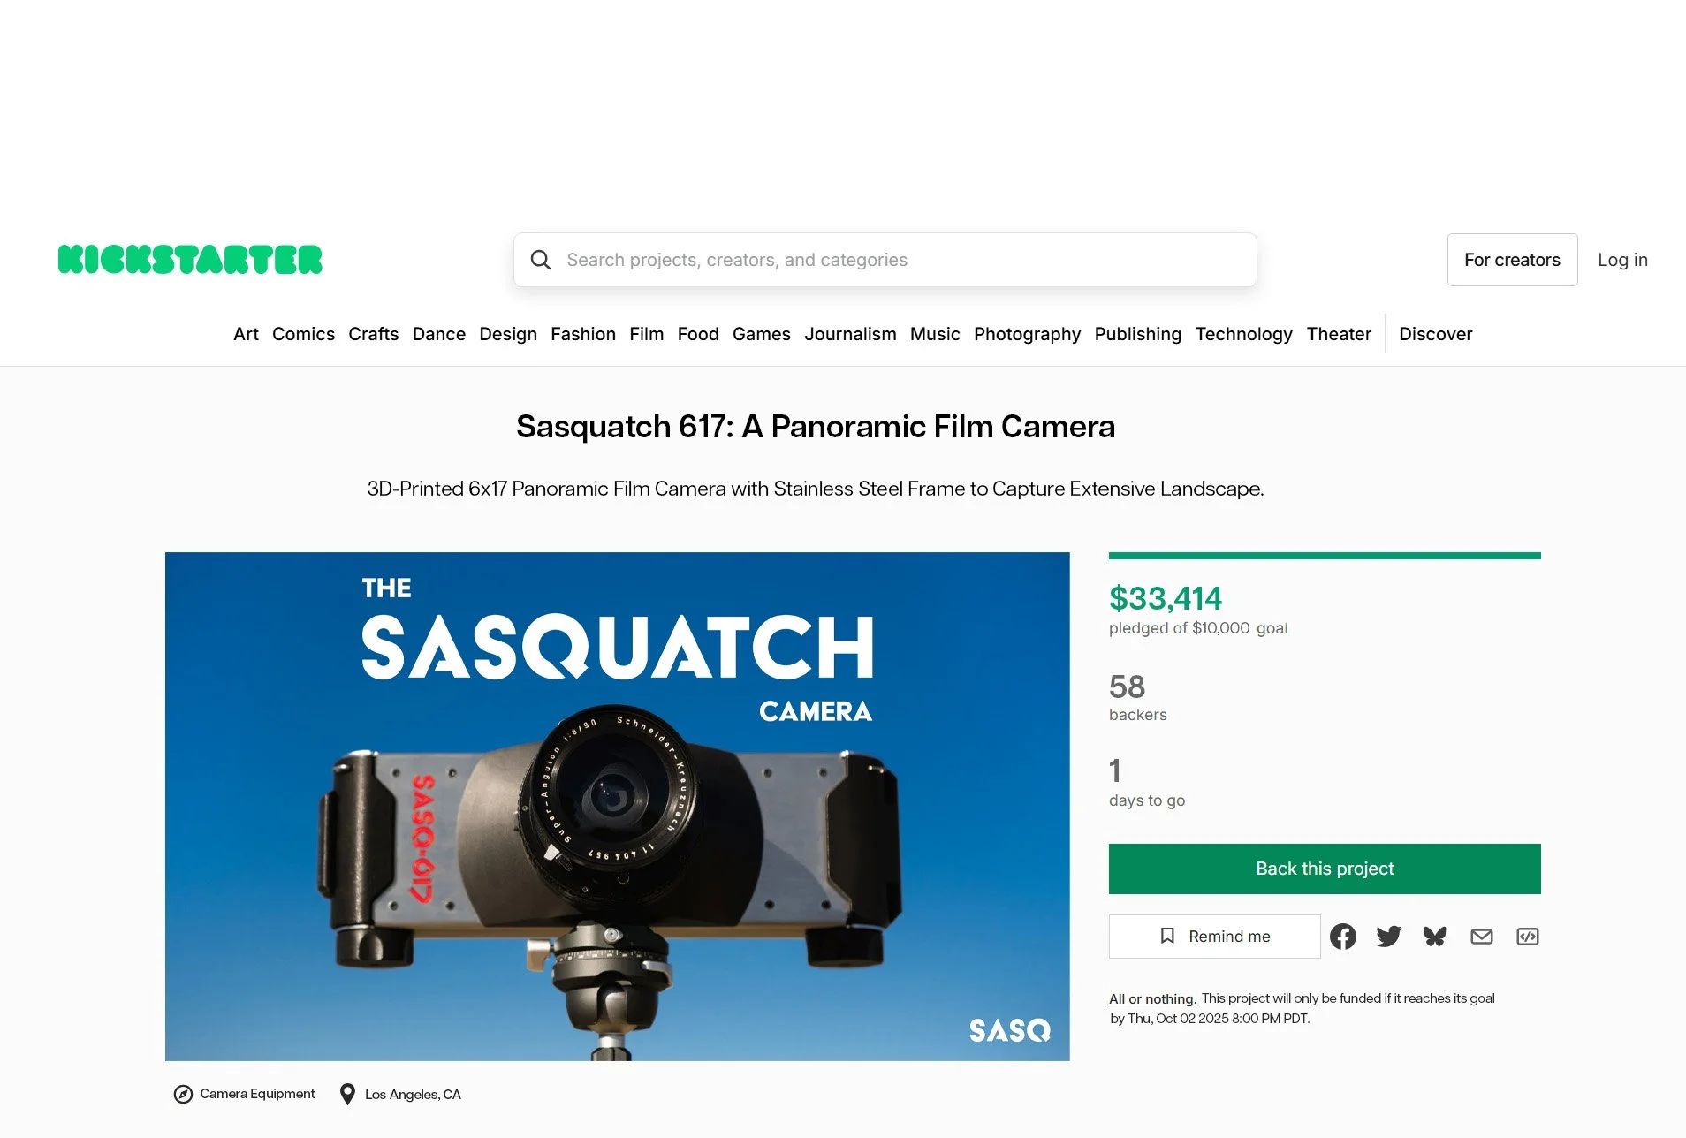This screenshot has height=1138, width=1686.
Task: Go to the Discover page
Action: [x=1435, y=334]
